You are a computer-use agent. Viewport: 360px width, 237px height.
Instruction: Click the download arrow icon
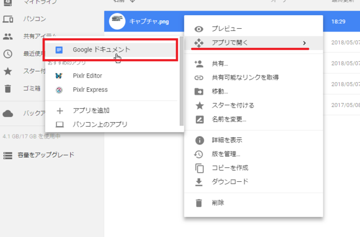click(x=199, y=182)
